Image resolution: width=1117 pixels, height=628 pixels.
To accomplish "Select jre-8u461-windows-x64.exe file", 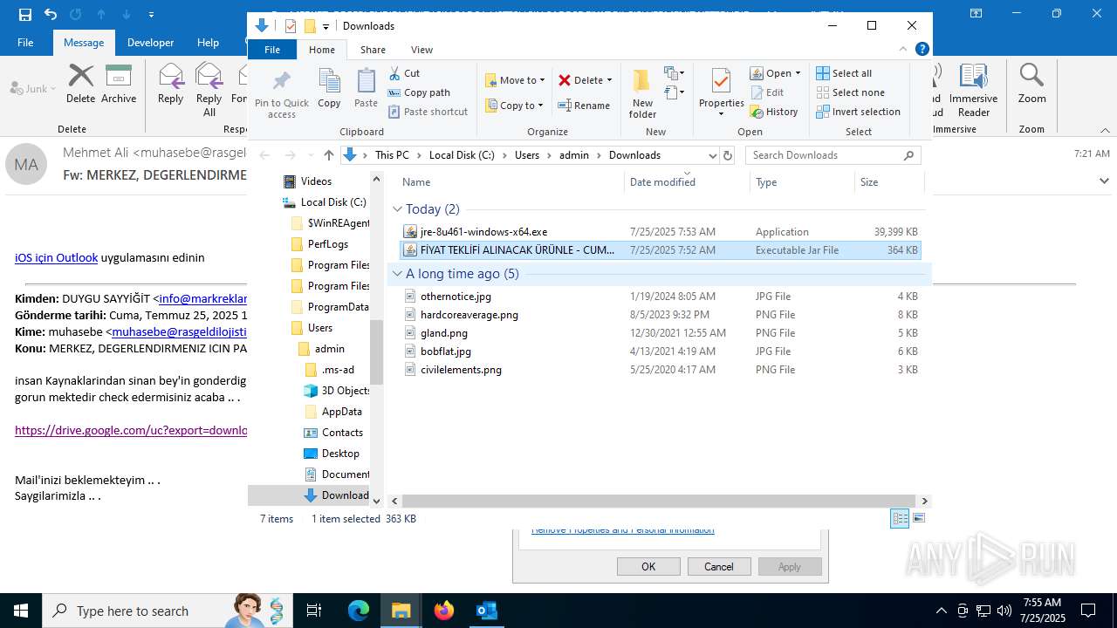I will [x=483, y=232].
